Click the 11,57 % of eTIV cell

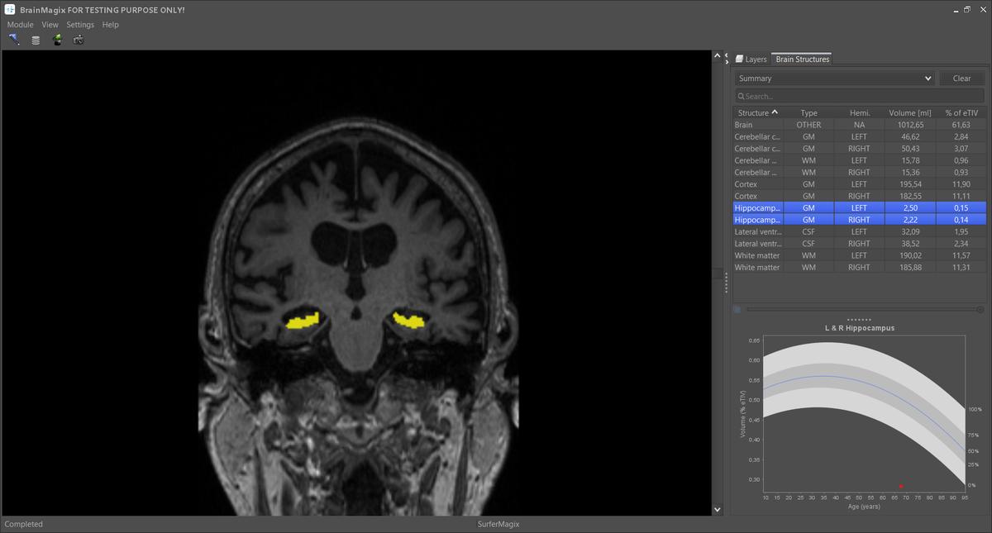point(961,255)
